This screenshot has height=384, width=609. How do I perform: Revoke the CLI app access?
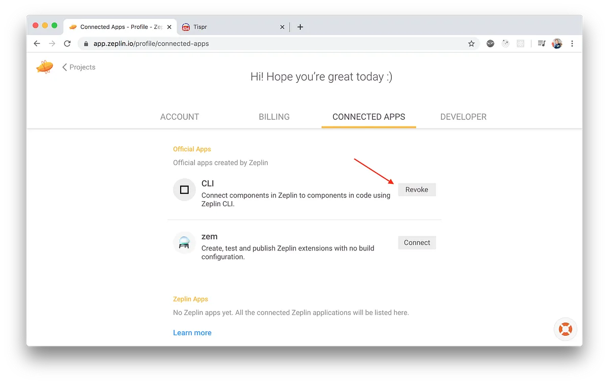point(417,189)
